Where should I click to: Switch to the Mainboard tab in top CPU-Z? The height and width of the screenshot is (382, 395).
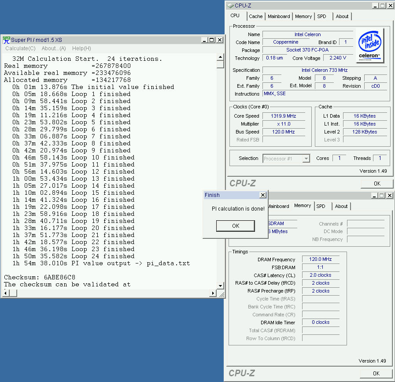(x=279, y=16)
